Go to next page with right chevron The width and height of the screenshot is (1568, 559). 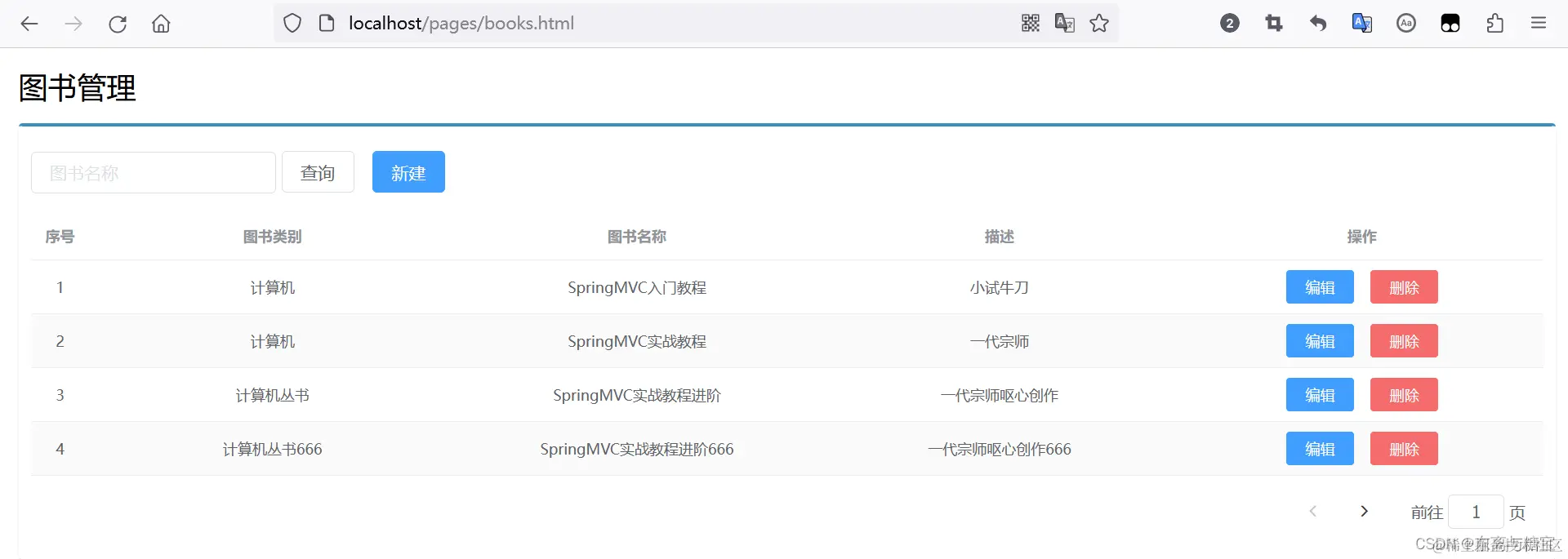(1364, 512)
